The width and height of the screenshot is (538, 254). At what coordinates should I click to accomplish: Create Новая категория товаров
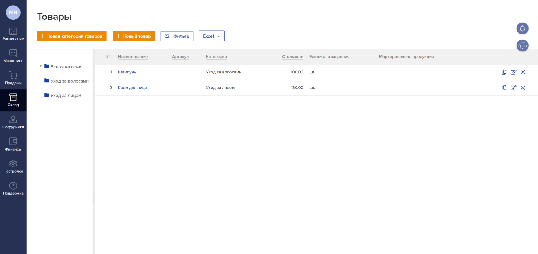pyautogui.click(x=72, y=36)
